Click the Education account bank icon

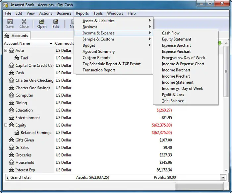[12, 110]
